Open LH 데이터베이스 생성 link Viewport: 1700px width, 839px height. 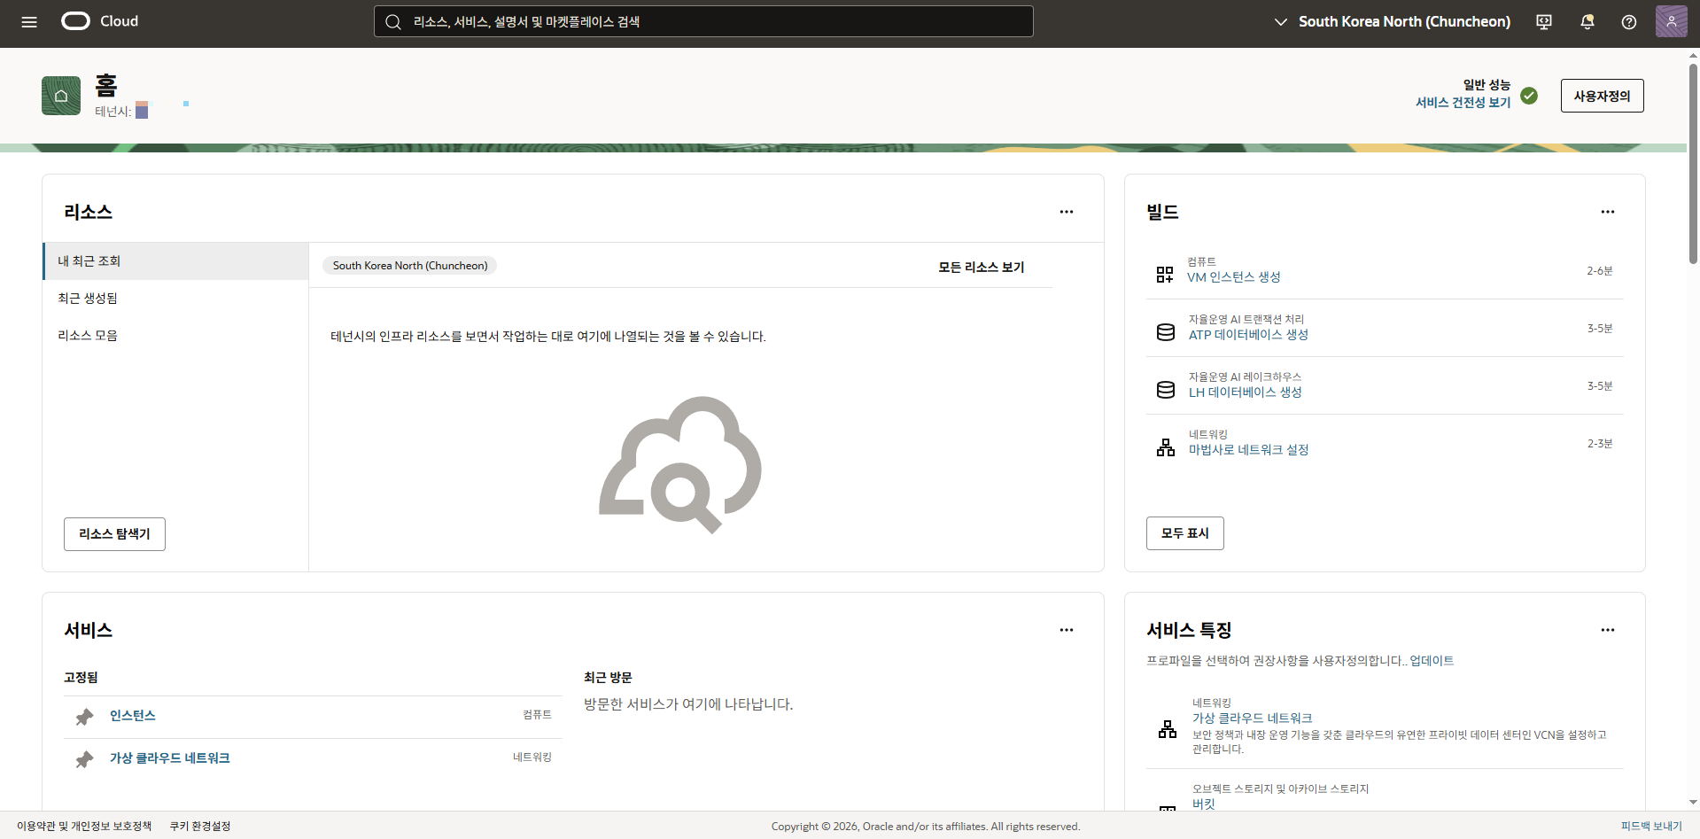pyautogui.click(x=1245, y=392)
